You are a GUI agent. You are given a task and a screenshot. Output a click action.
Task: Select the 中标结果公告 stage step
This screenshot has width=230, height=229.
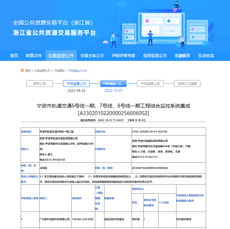(x=150, y=84)
